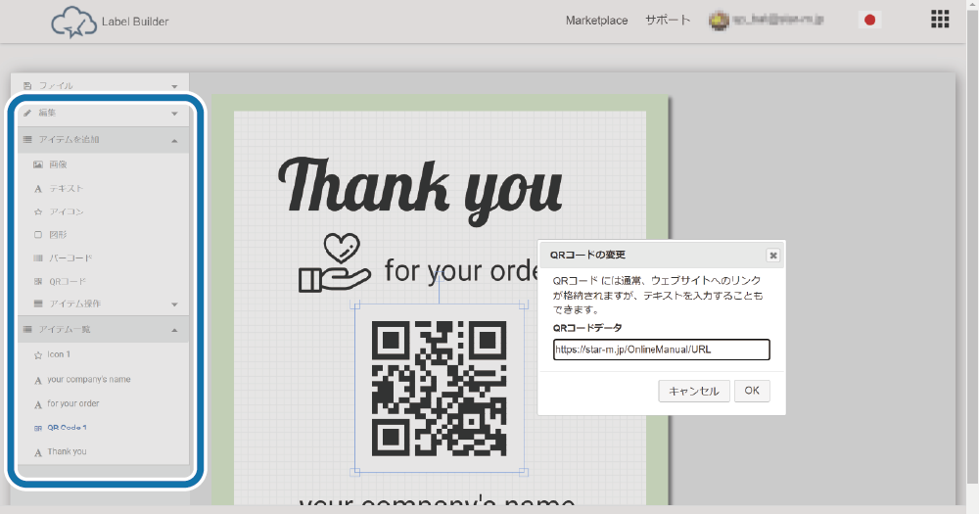
Task: Collapse the アイテムを追加 section header
Action: point(103,140)
